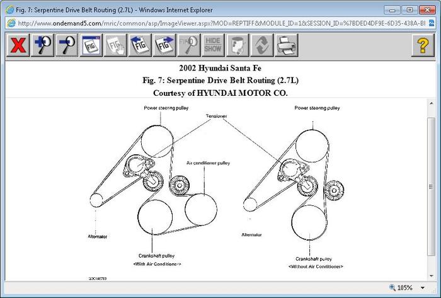The image size is (441, 298).
Task: Minimize the Internet Explorer window
Action: point(392,10)
